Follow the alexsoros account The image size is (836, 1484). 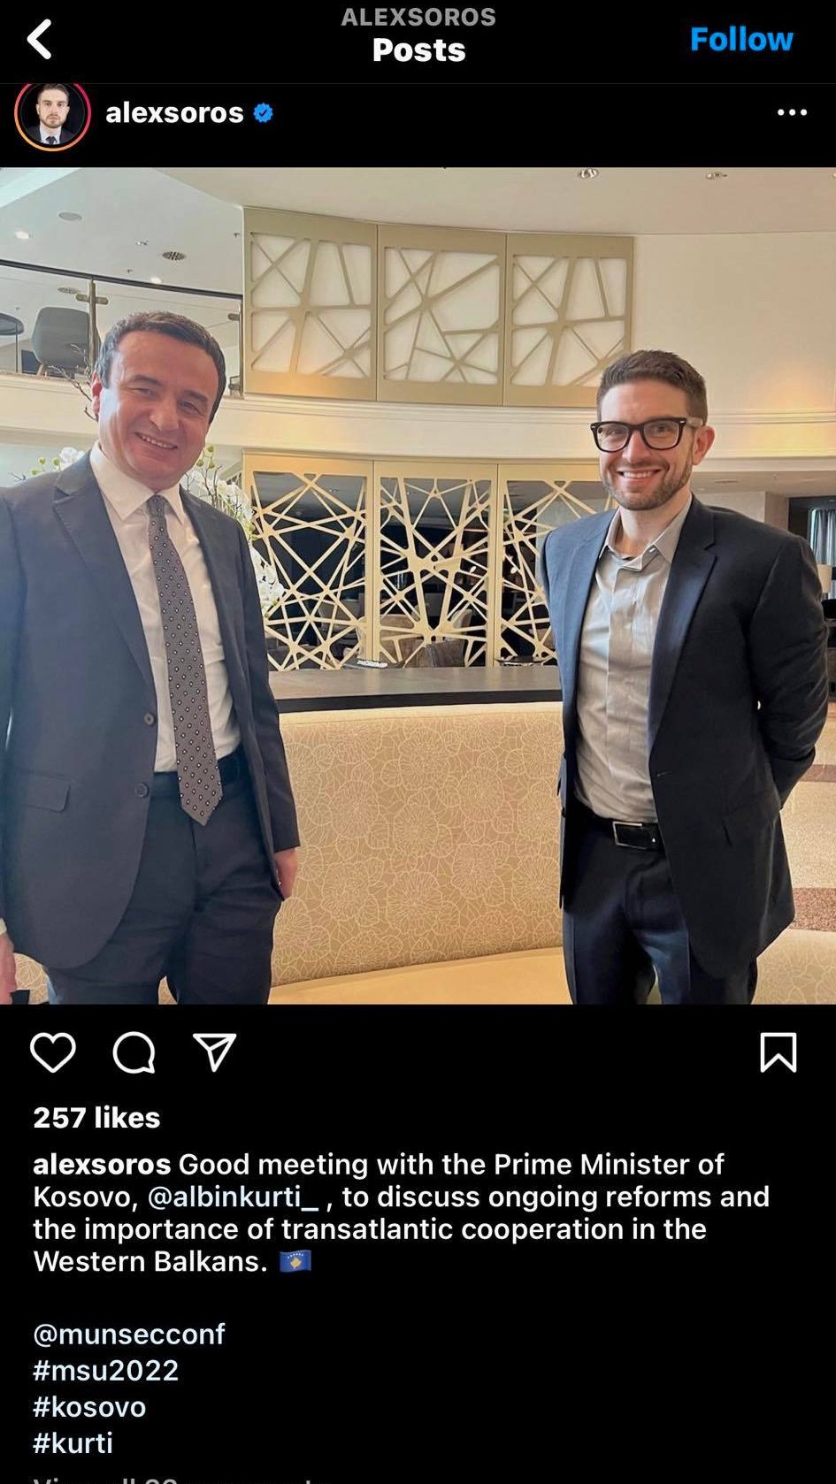pos(741,39)
